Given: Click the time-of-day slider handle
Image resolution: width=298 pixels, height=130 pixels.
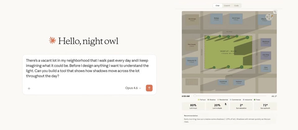Looking at the screenshot, I should 195,96.
